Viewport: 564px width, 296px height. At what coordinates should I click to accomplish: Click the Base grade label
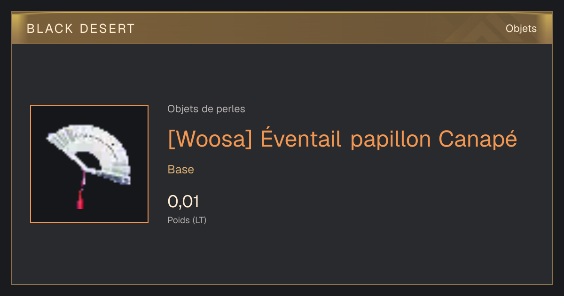point(181,170)
